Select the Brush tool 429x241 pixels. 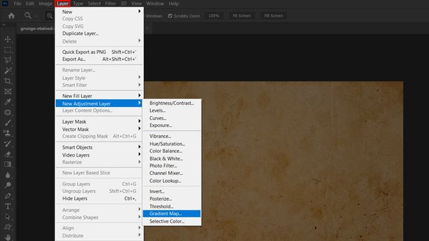coord(7,123)
